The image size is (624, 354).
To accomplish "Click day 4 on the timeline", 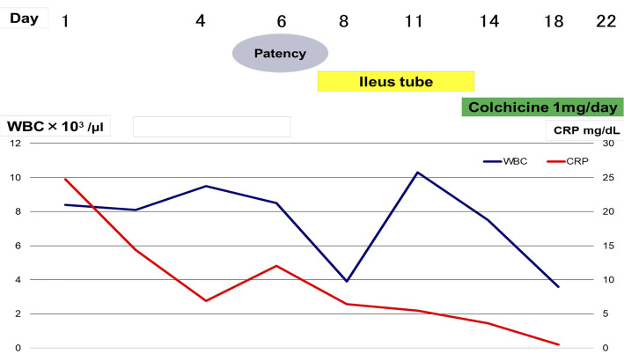I will pos(201,21).
